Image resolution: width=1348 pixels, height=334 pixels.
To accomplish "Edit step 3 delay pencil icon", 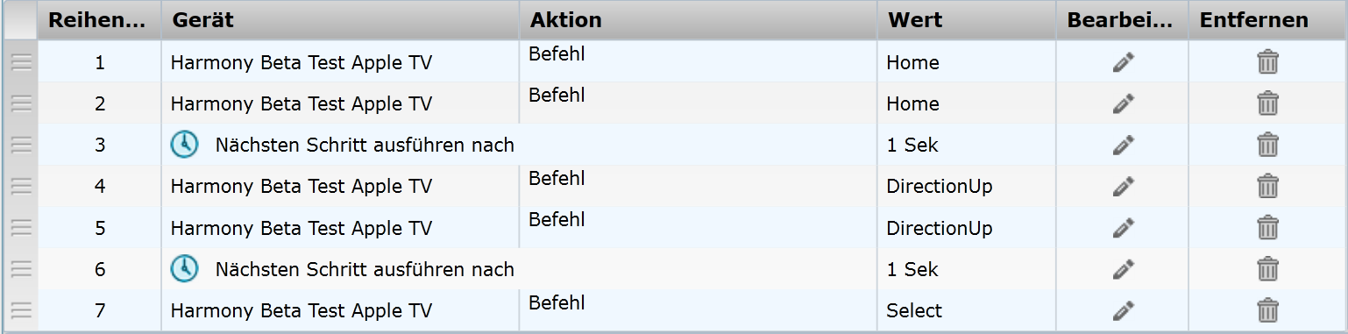I will (1124, 145).
